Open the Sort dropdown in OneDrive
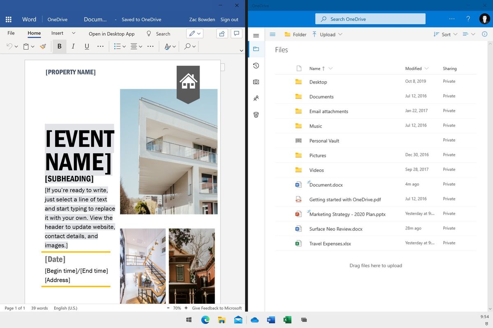Screen dimensions: 493x328 pos(445,34)
